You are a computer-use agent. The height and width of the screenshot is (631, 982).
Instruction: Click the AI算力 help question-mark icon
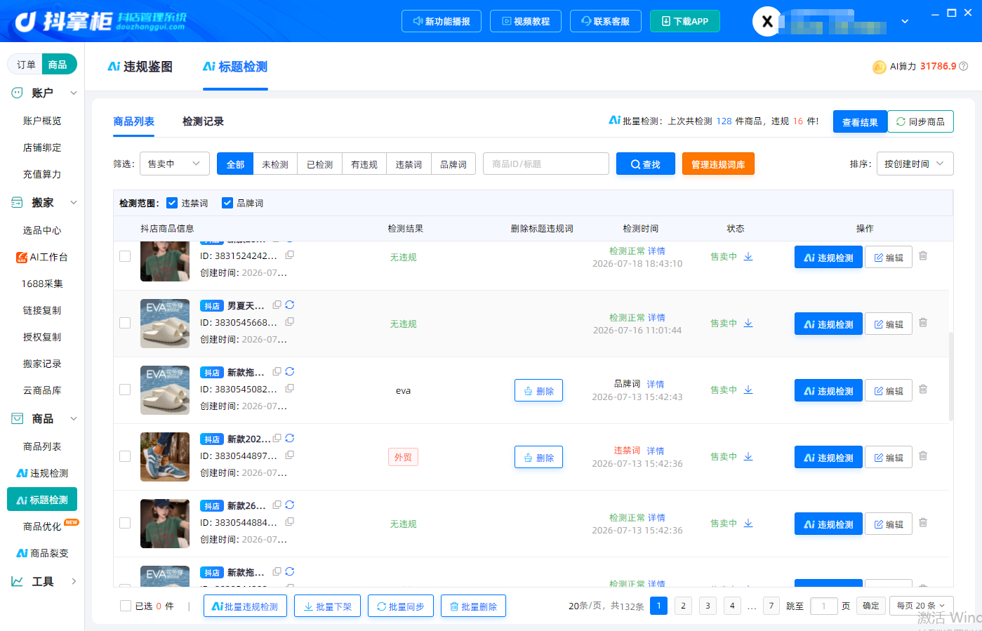click(x=964, y=67)
